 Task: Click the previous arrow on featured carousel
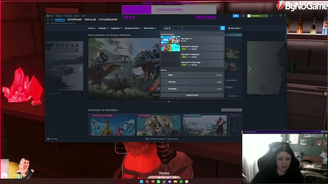[80, 69]
